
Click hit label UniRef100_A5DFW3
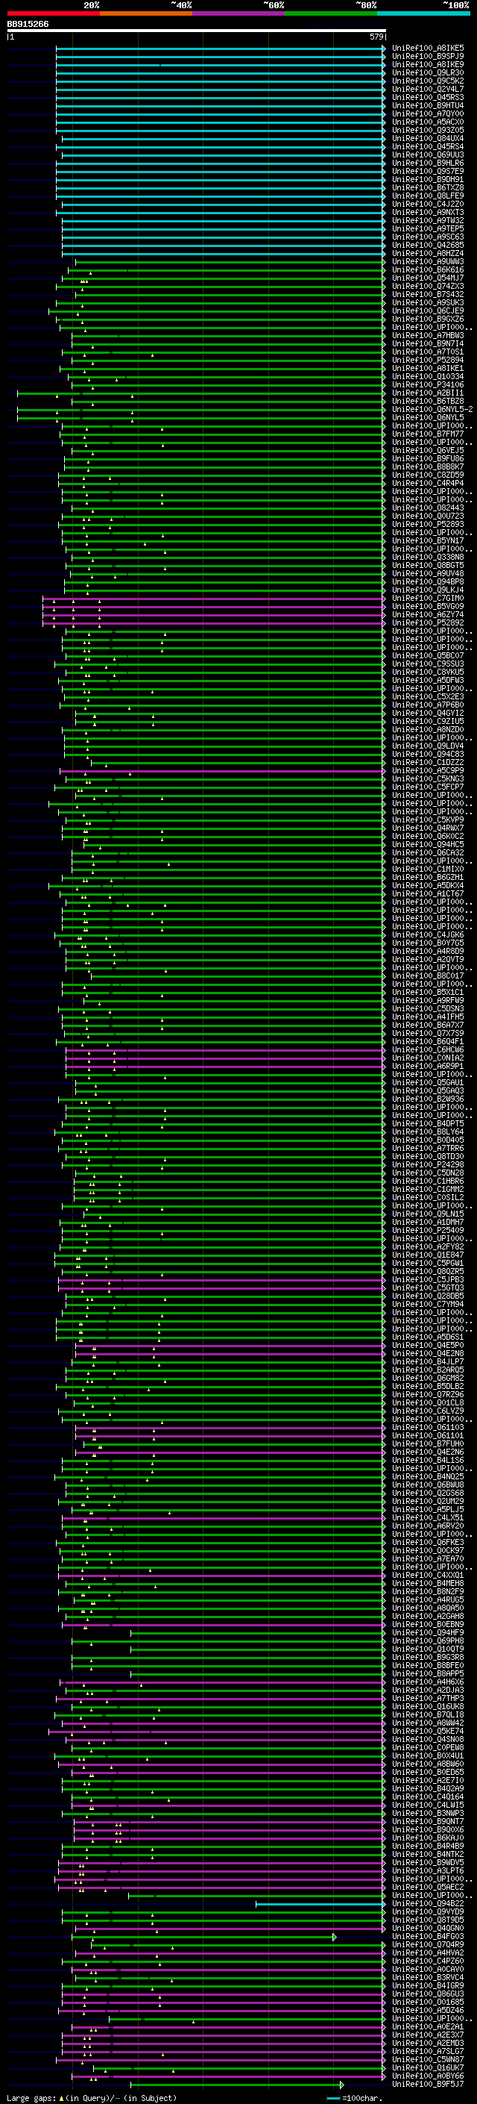[x=428, y=681]
